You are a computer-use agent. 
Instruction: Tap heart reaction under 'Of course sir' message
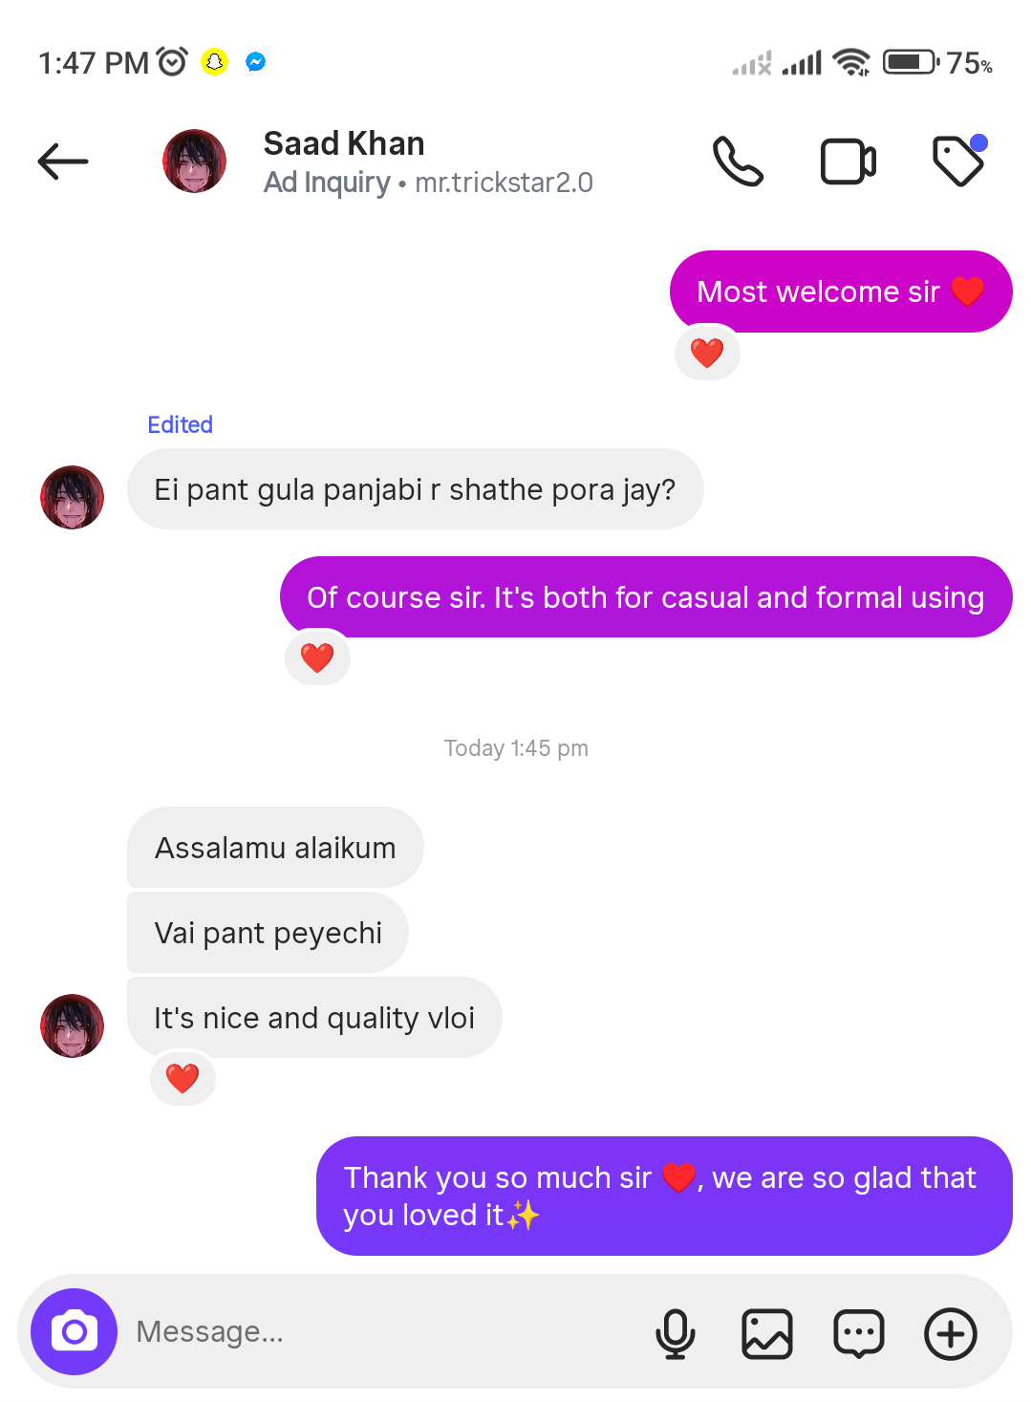(x=317, y=658)
